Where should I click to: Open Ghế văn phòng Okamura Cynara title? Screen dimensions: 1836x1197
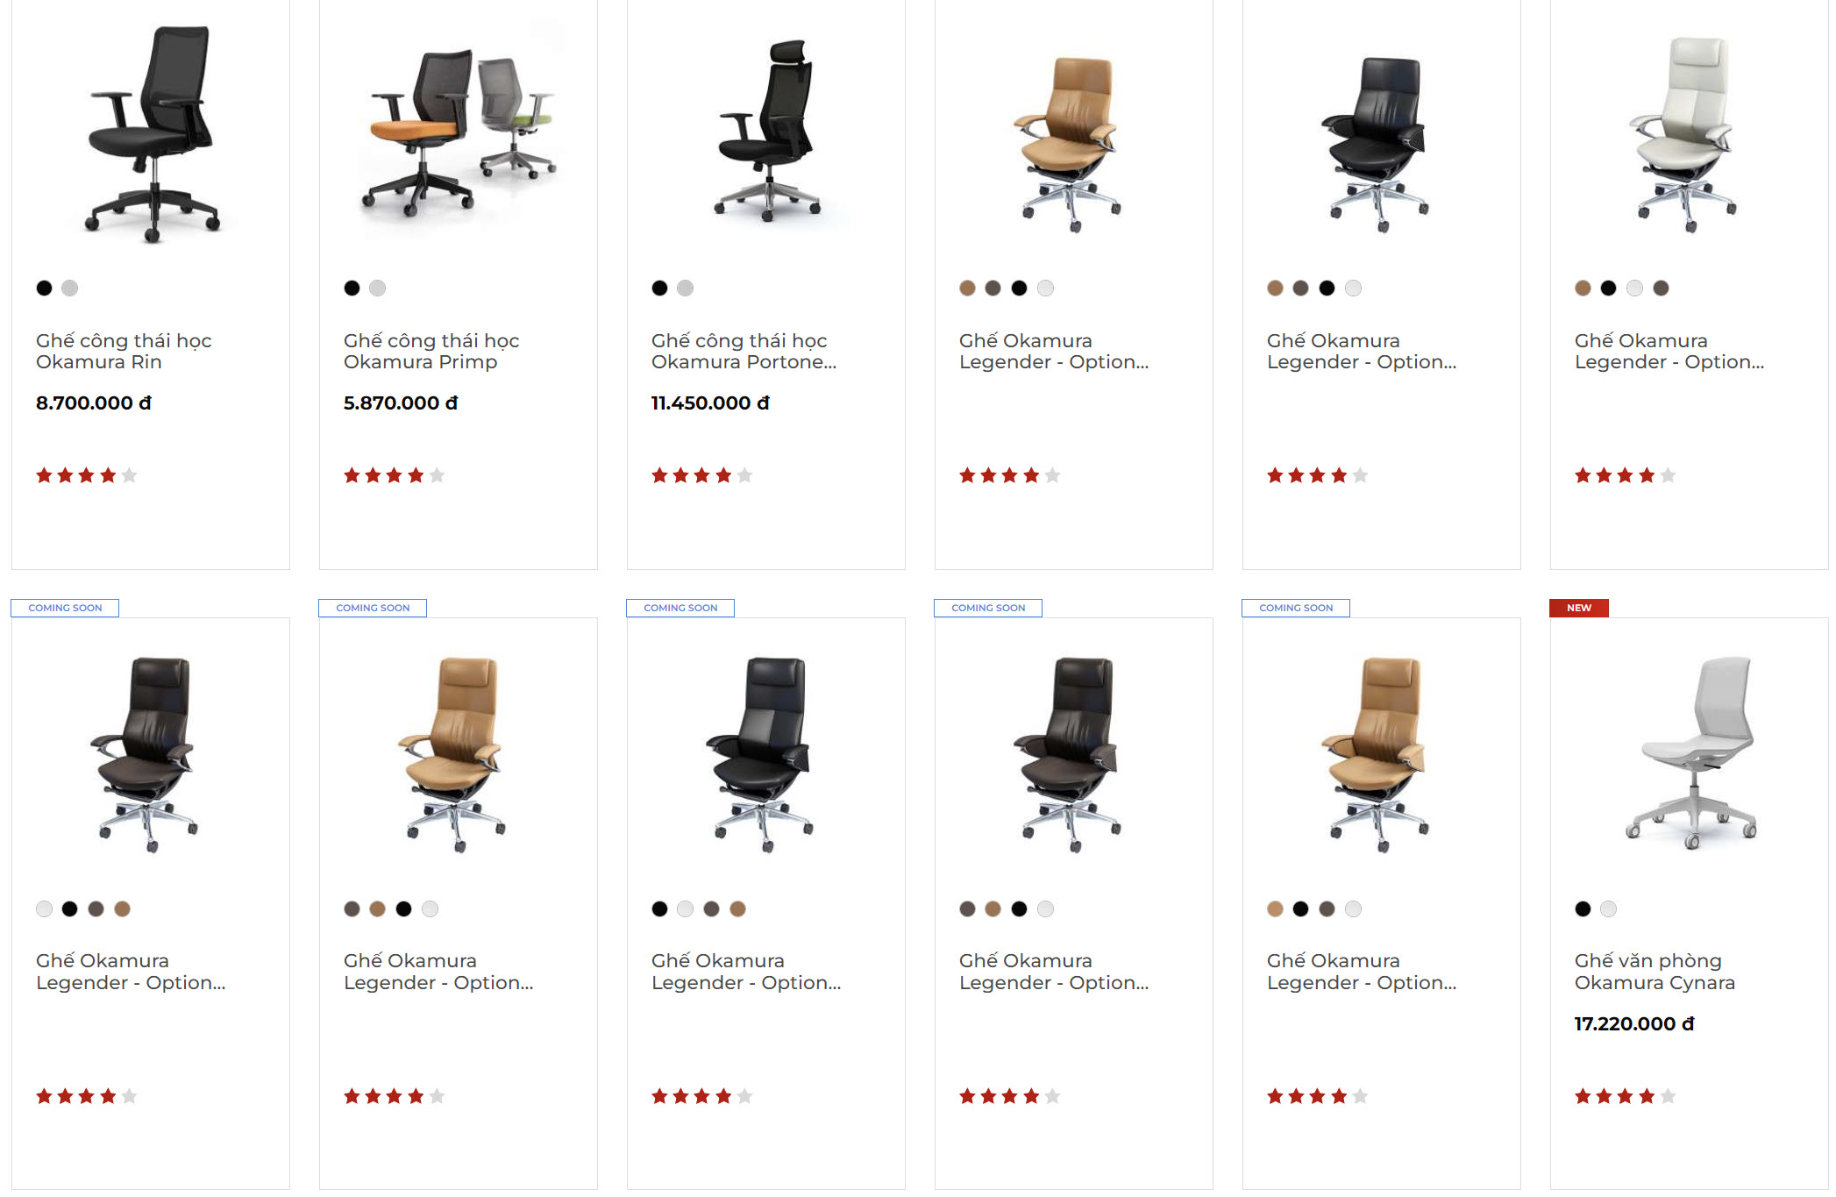tap(1655, 972)
